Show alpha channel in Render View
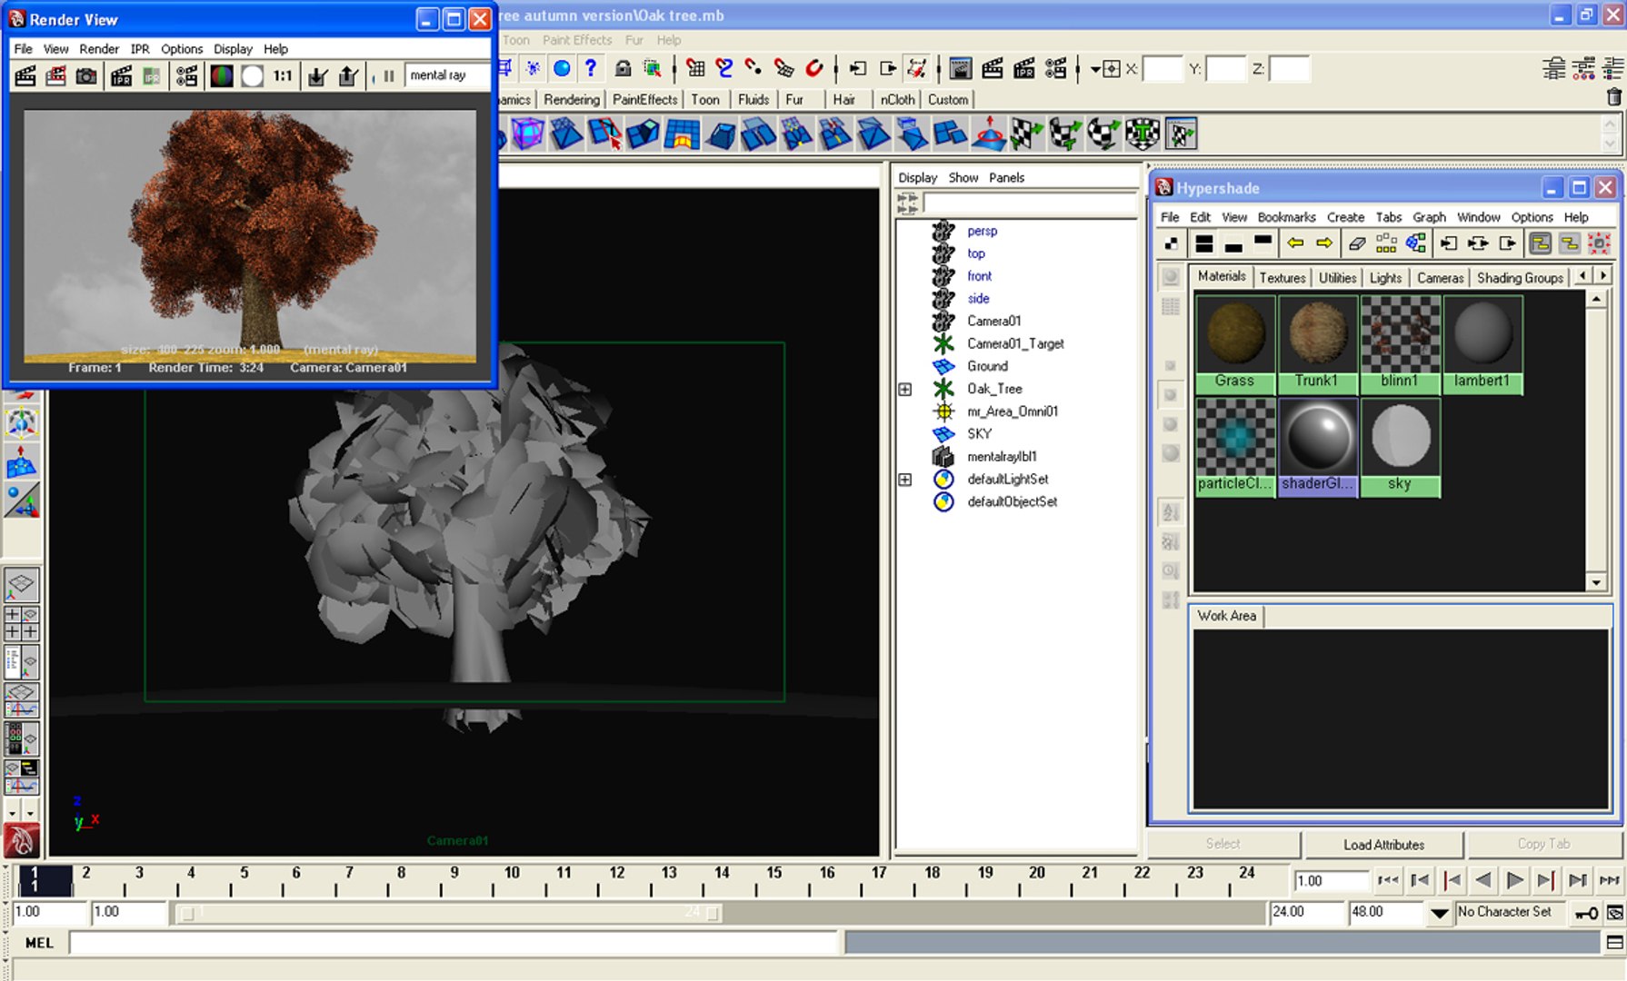This screenshot has width=1627, height=981. point(253,76)
